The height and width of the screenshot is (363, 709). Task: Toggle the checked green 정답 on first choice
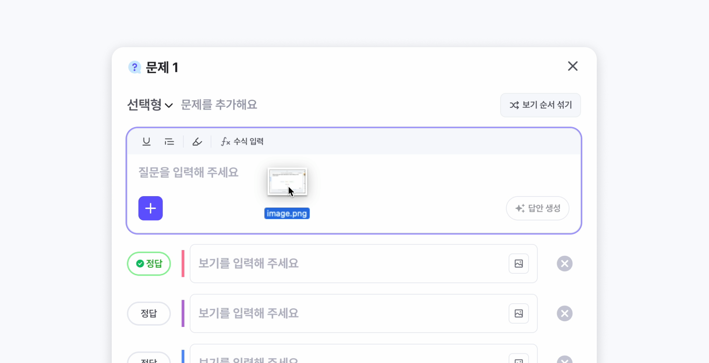149,264
